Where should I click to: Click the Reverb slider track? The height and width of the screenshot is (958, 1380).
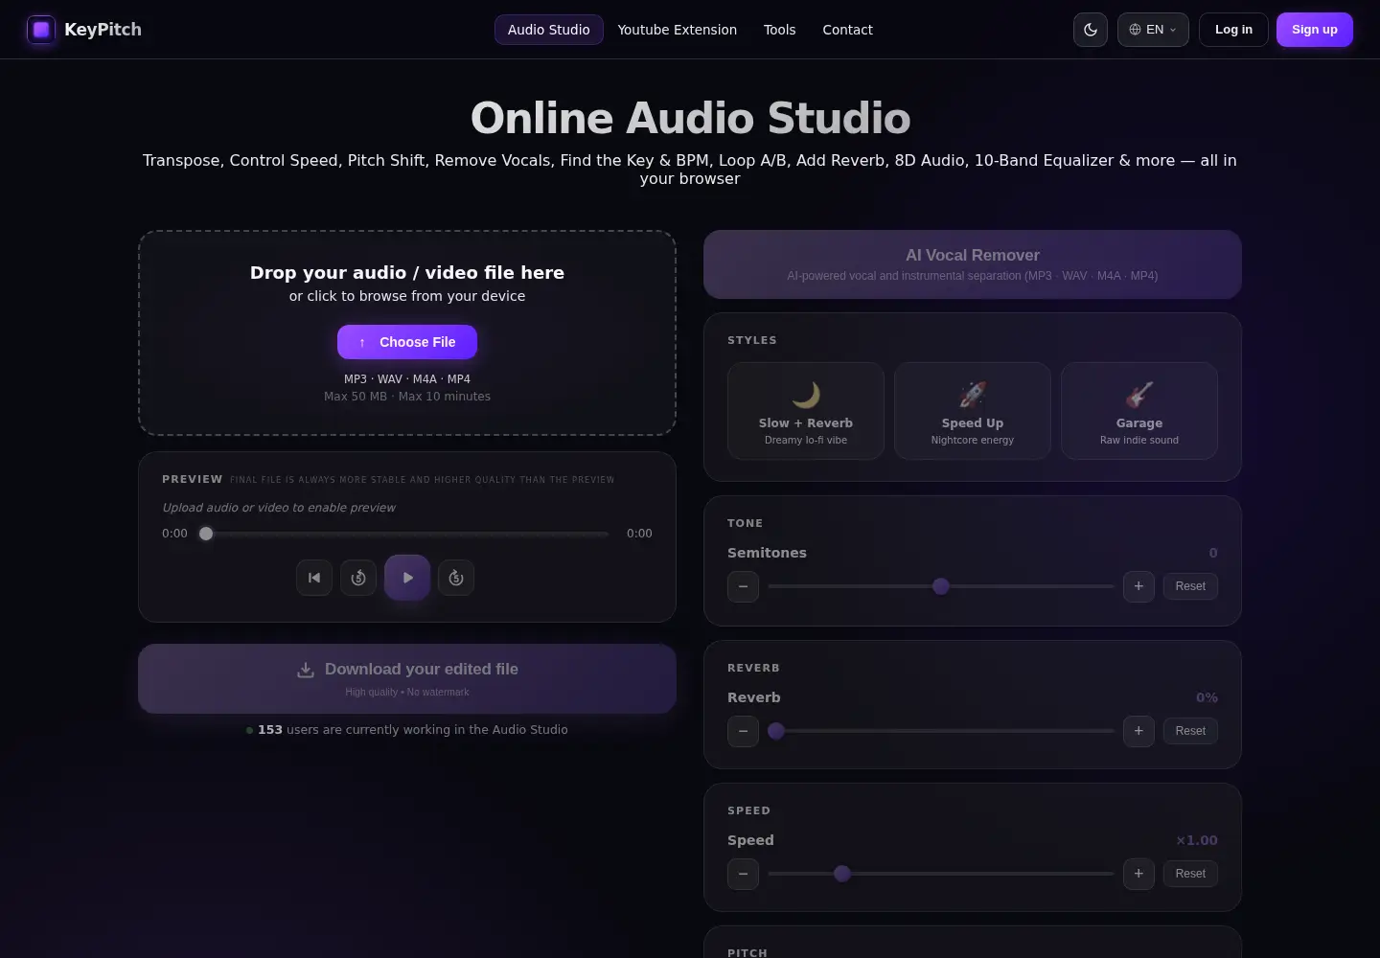pyautogui.click(x=941, y=731)
